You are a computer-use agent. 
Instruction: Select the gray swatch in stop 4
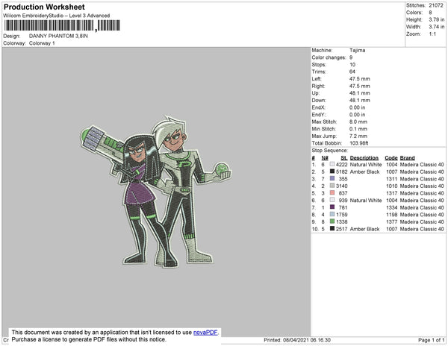(x=332, y=186)
